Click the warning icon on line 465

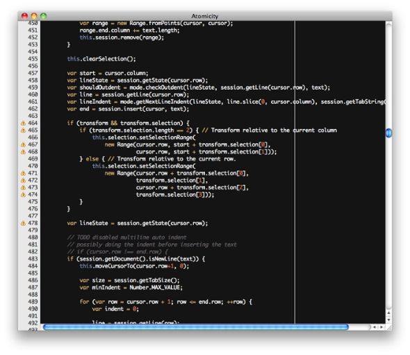(23, 130)
